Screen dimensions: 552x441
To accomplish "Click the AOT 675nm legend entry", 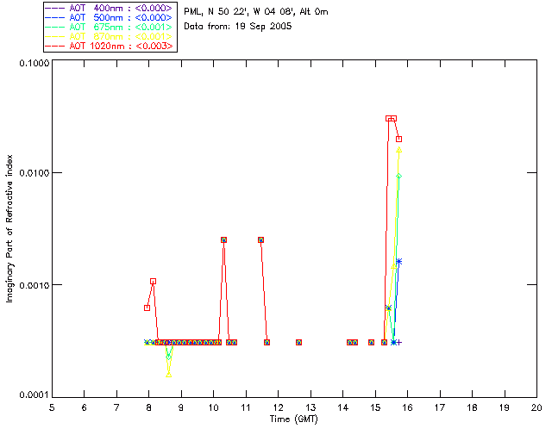I will click(110, 27).
